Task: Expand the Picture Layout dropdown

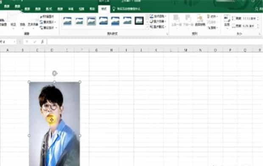Action: click(x=158, y=27)
